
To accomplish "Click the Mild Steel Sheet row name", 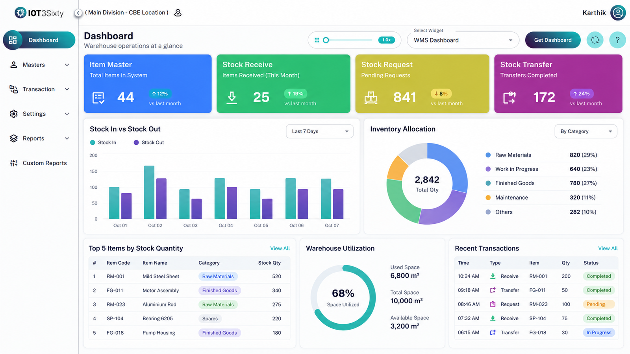I will pyautogui.click(x=161, y=277).
